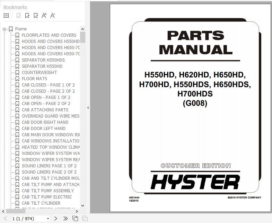Screen dimensions: 272x223
Task: Go to next page arrow
Action: click(x=56, y=219)
